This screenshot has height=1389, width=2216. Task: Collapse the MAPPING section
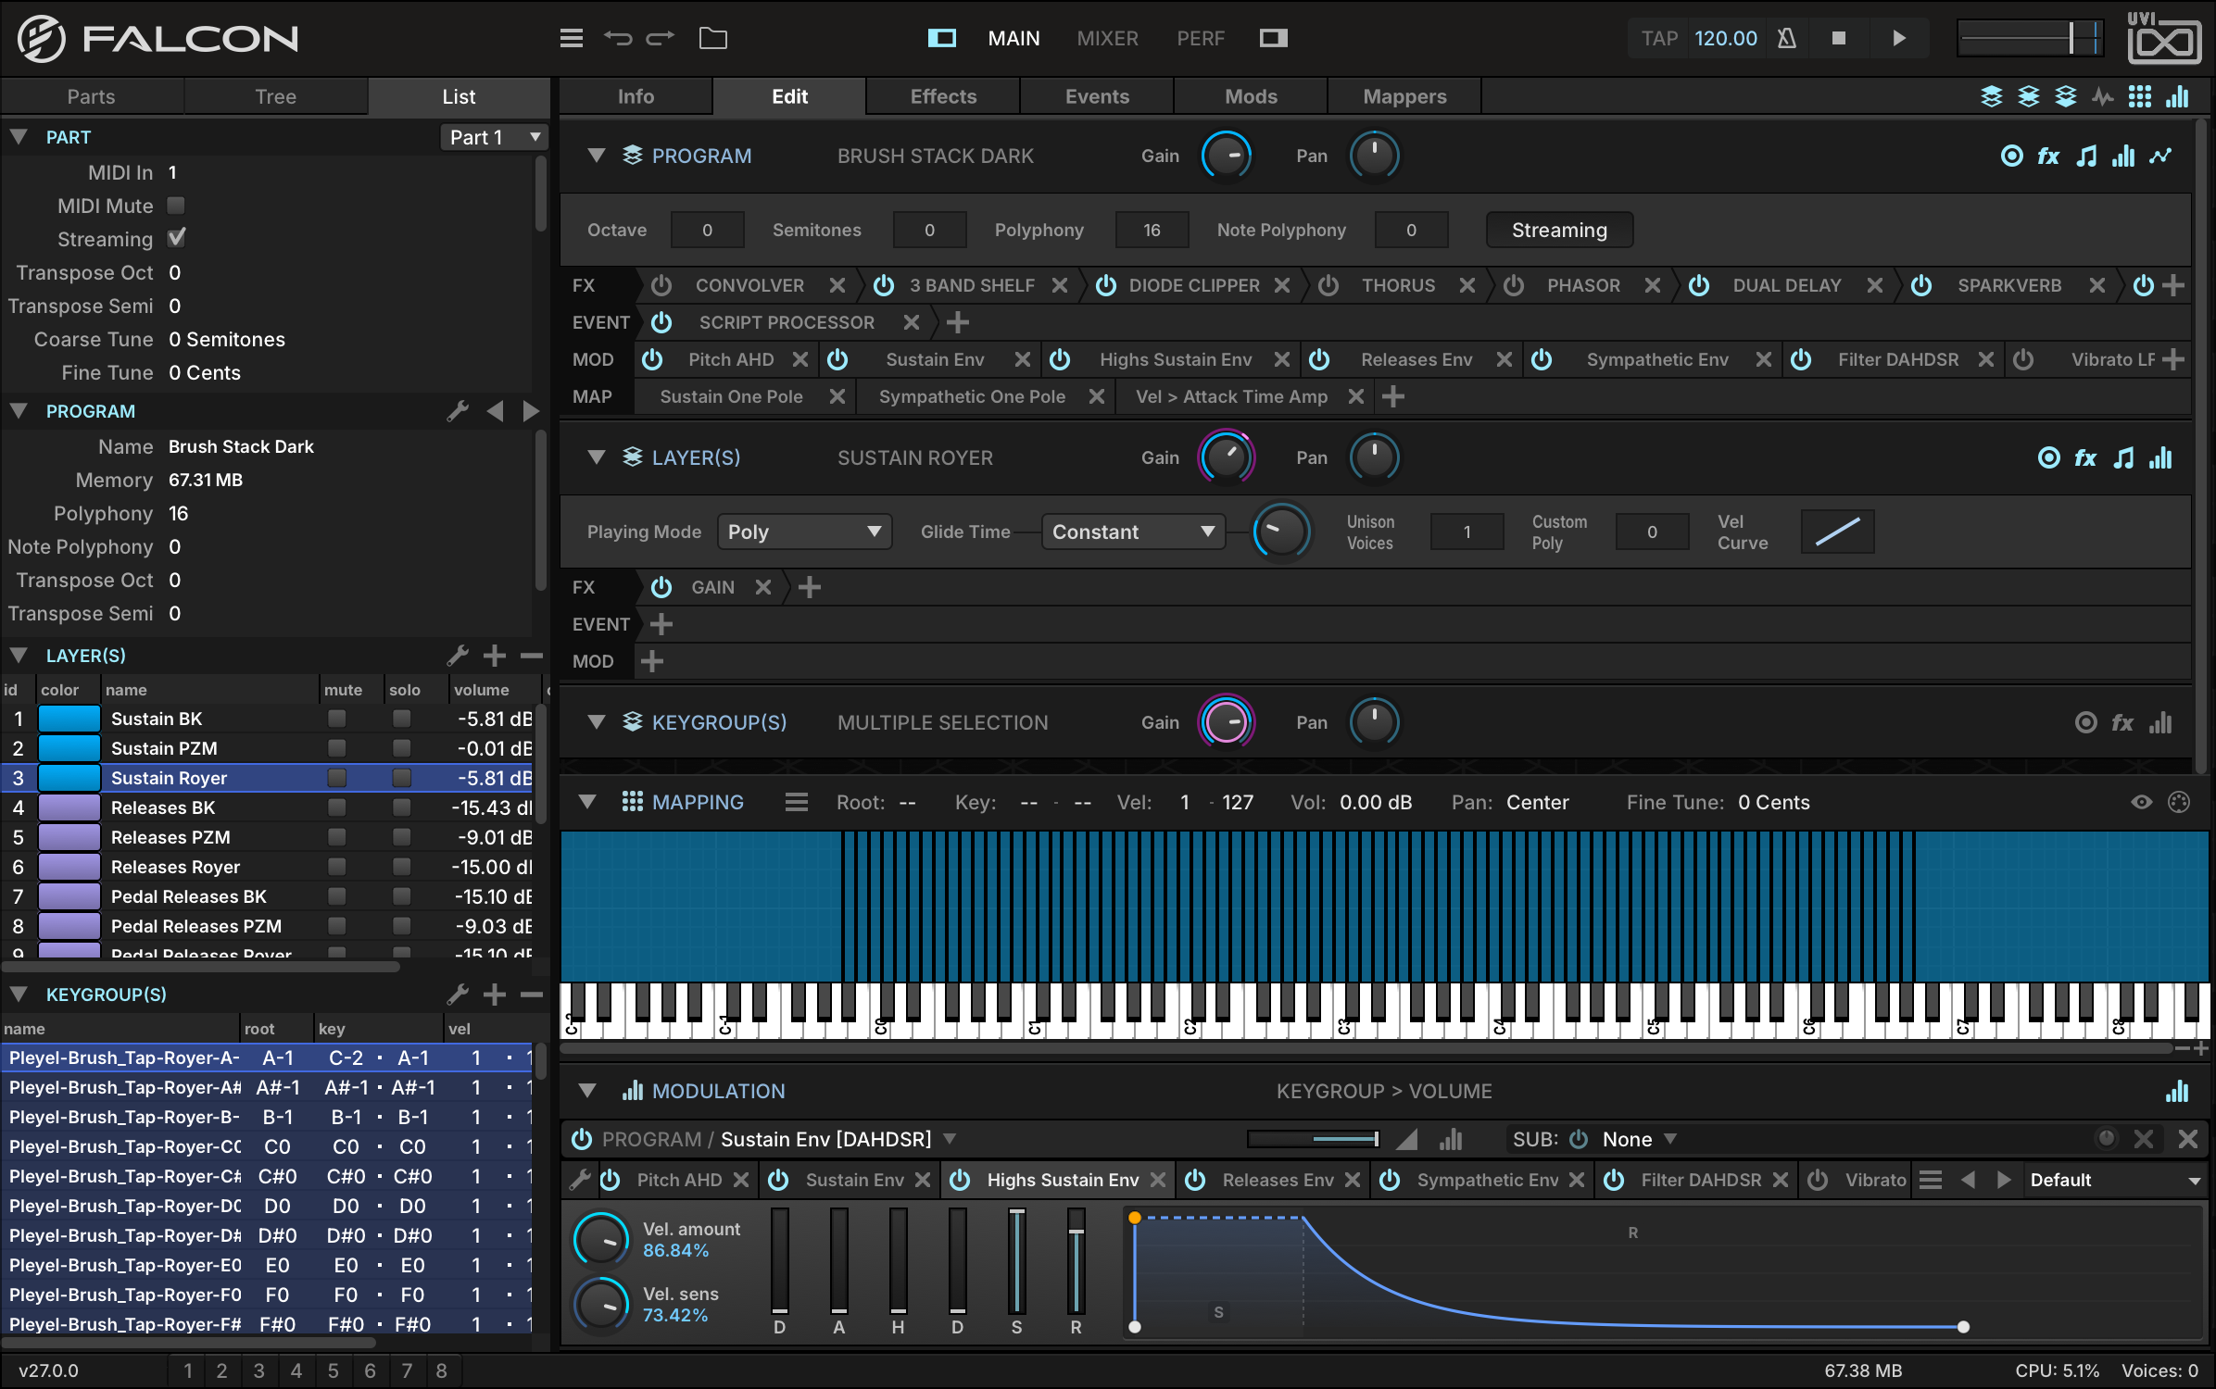pos(586,802)
